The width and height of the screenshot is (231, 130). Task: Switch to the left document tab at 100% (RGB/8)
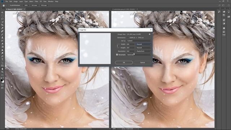[x=15, y=9]
